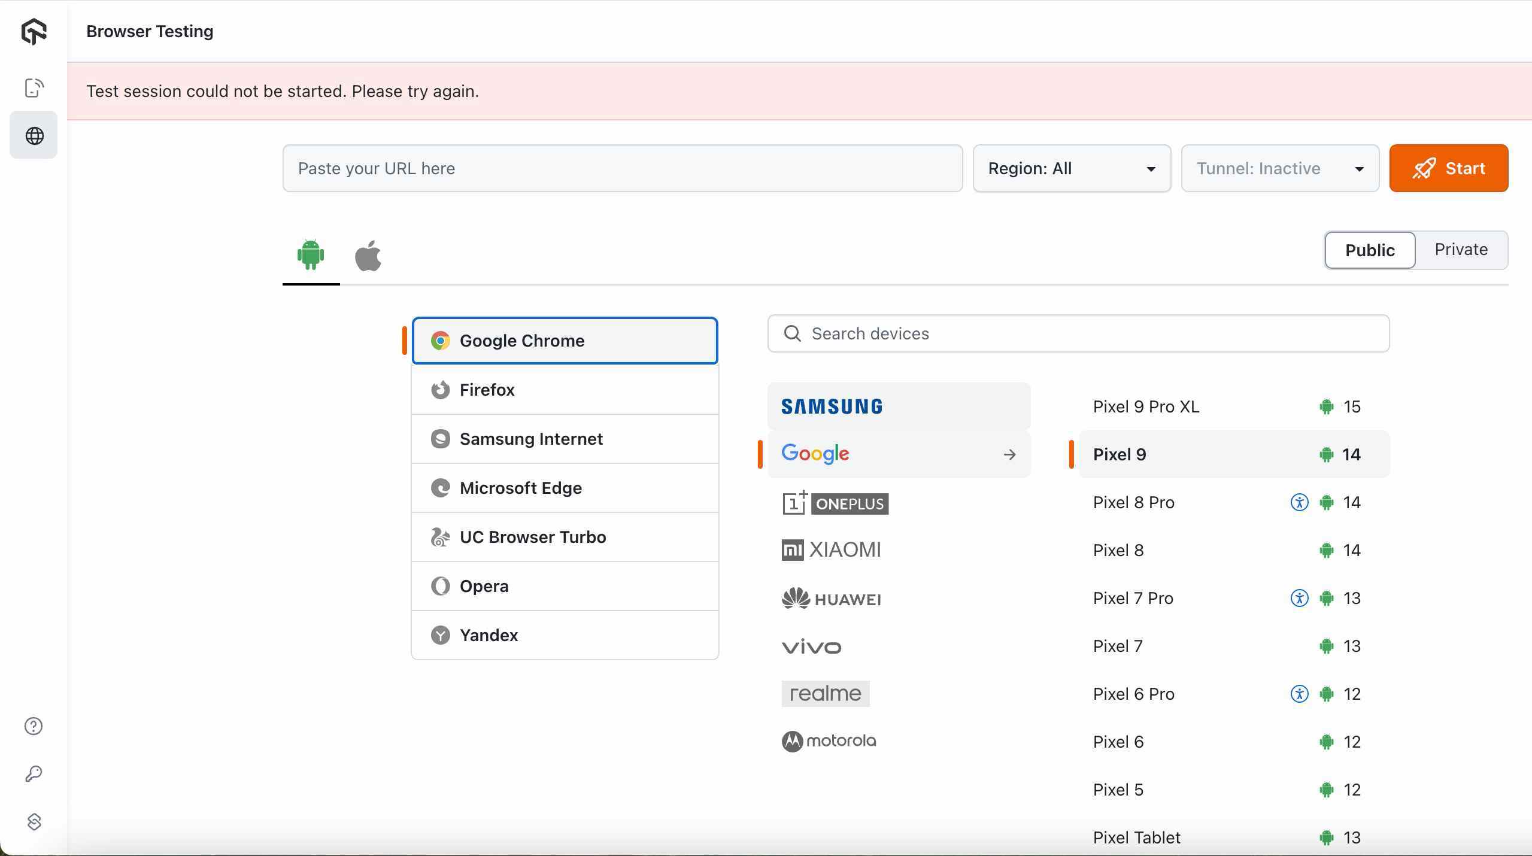Pick the Pixel 9 Pro XL device
This screenshot has width=1532, height=856.
point(1146,406)
